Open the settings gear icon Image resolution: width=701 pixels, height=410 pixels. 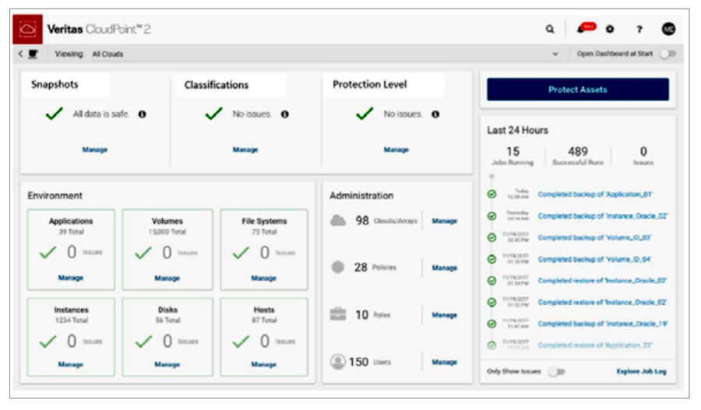tap(610, 29)
